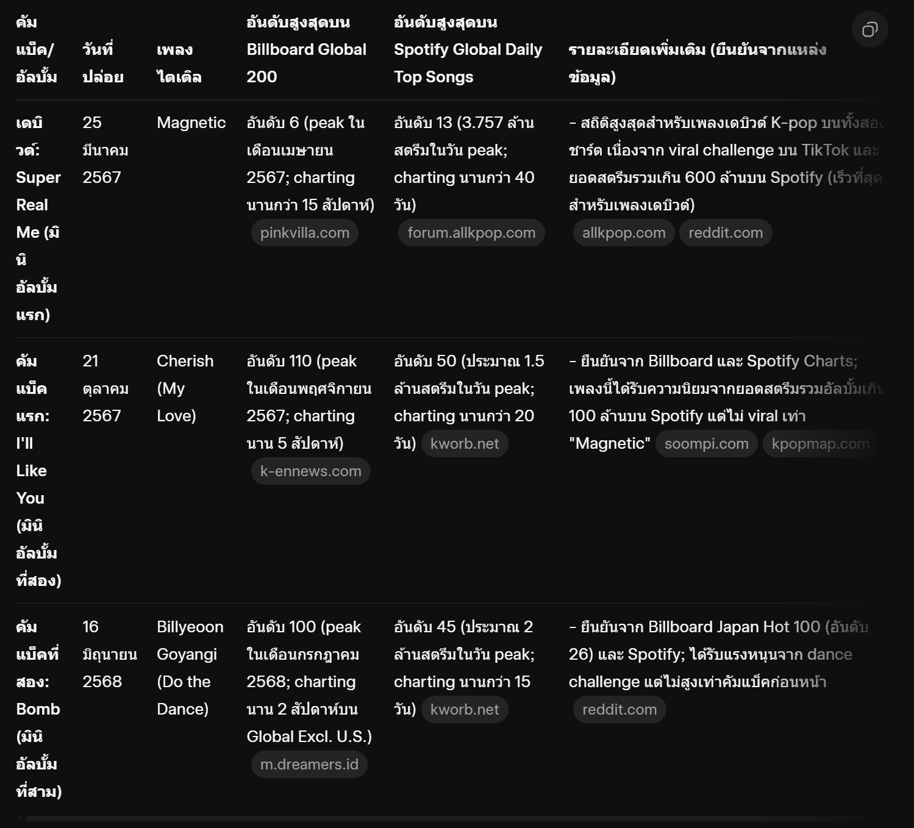Select the Cherish (My Love) title cell

point(185,388)
